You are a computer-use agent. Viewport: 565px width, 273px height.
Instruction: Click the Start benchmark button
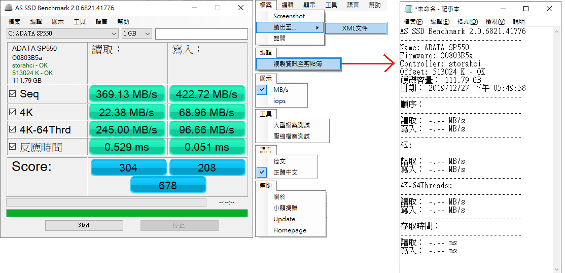pyautogui.click(x=84, y=225)
